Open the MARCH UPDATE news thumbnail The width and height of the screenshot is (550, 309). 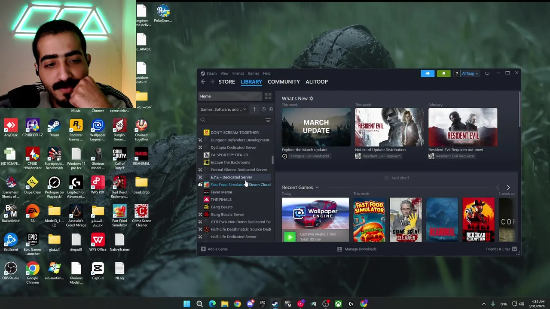[x=316, y=127]
